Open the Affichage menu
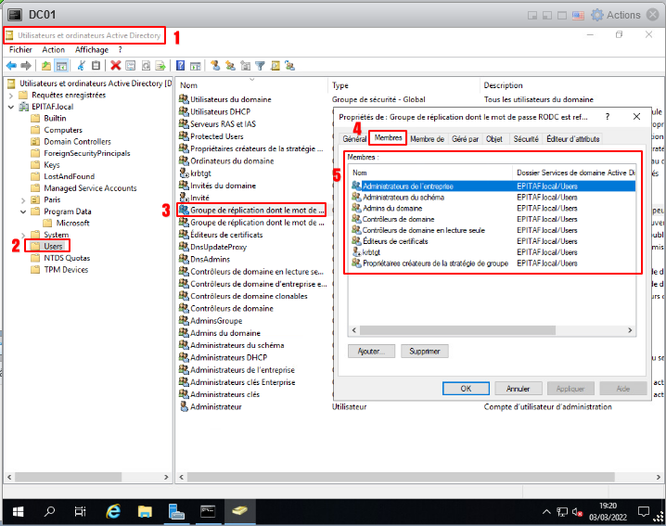 tap(91, 49)
